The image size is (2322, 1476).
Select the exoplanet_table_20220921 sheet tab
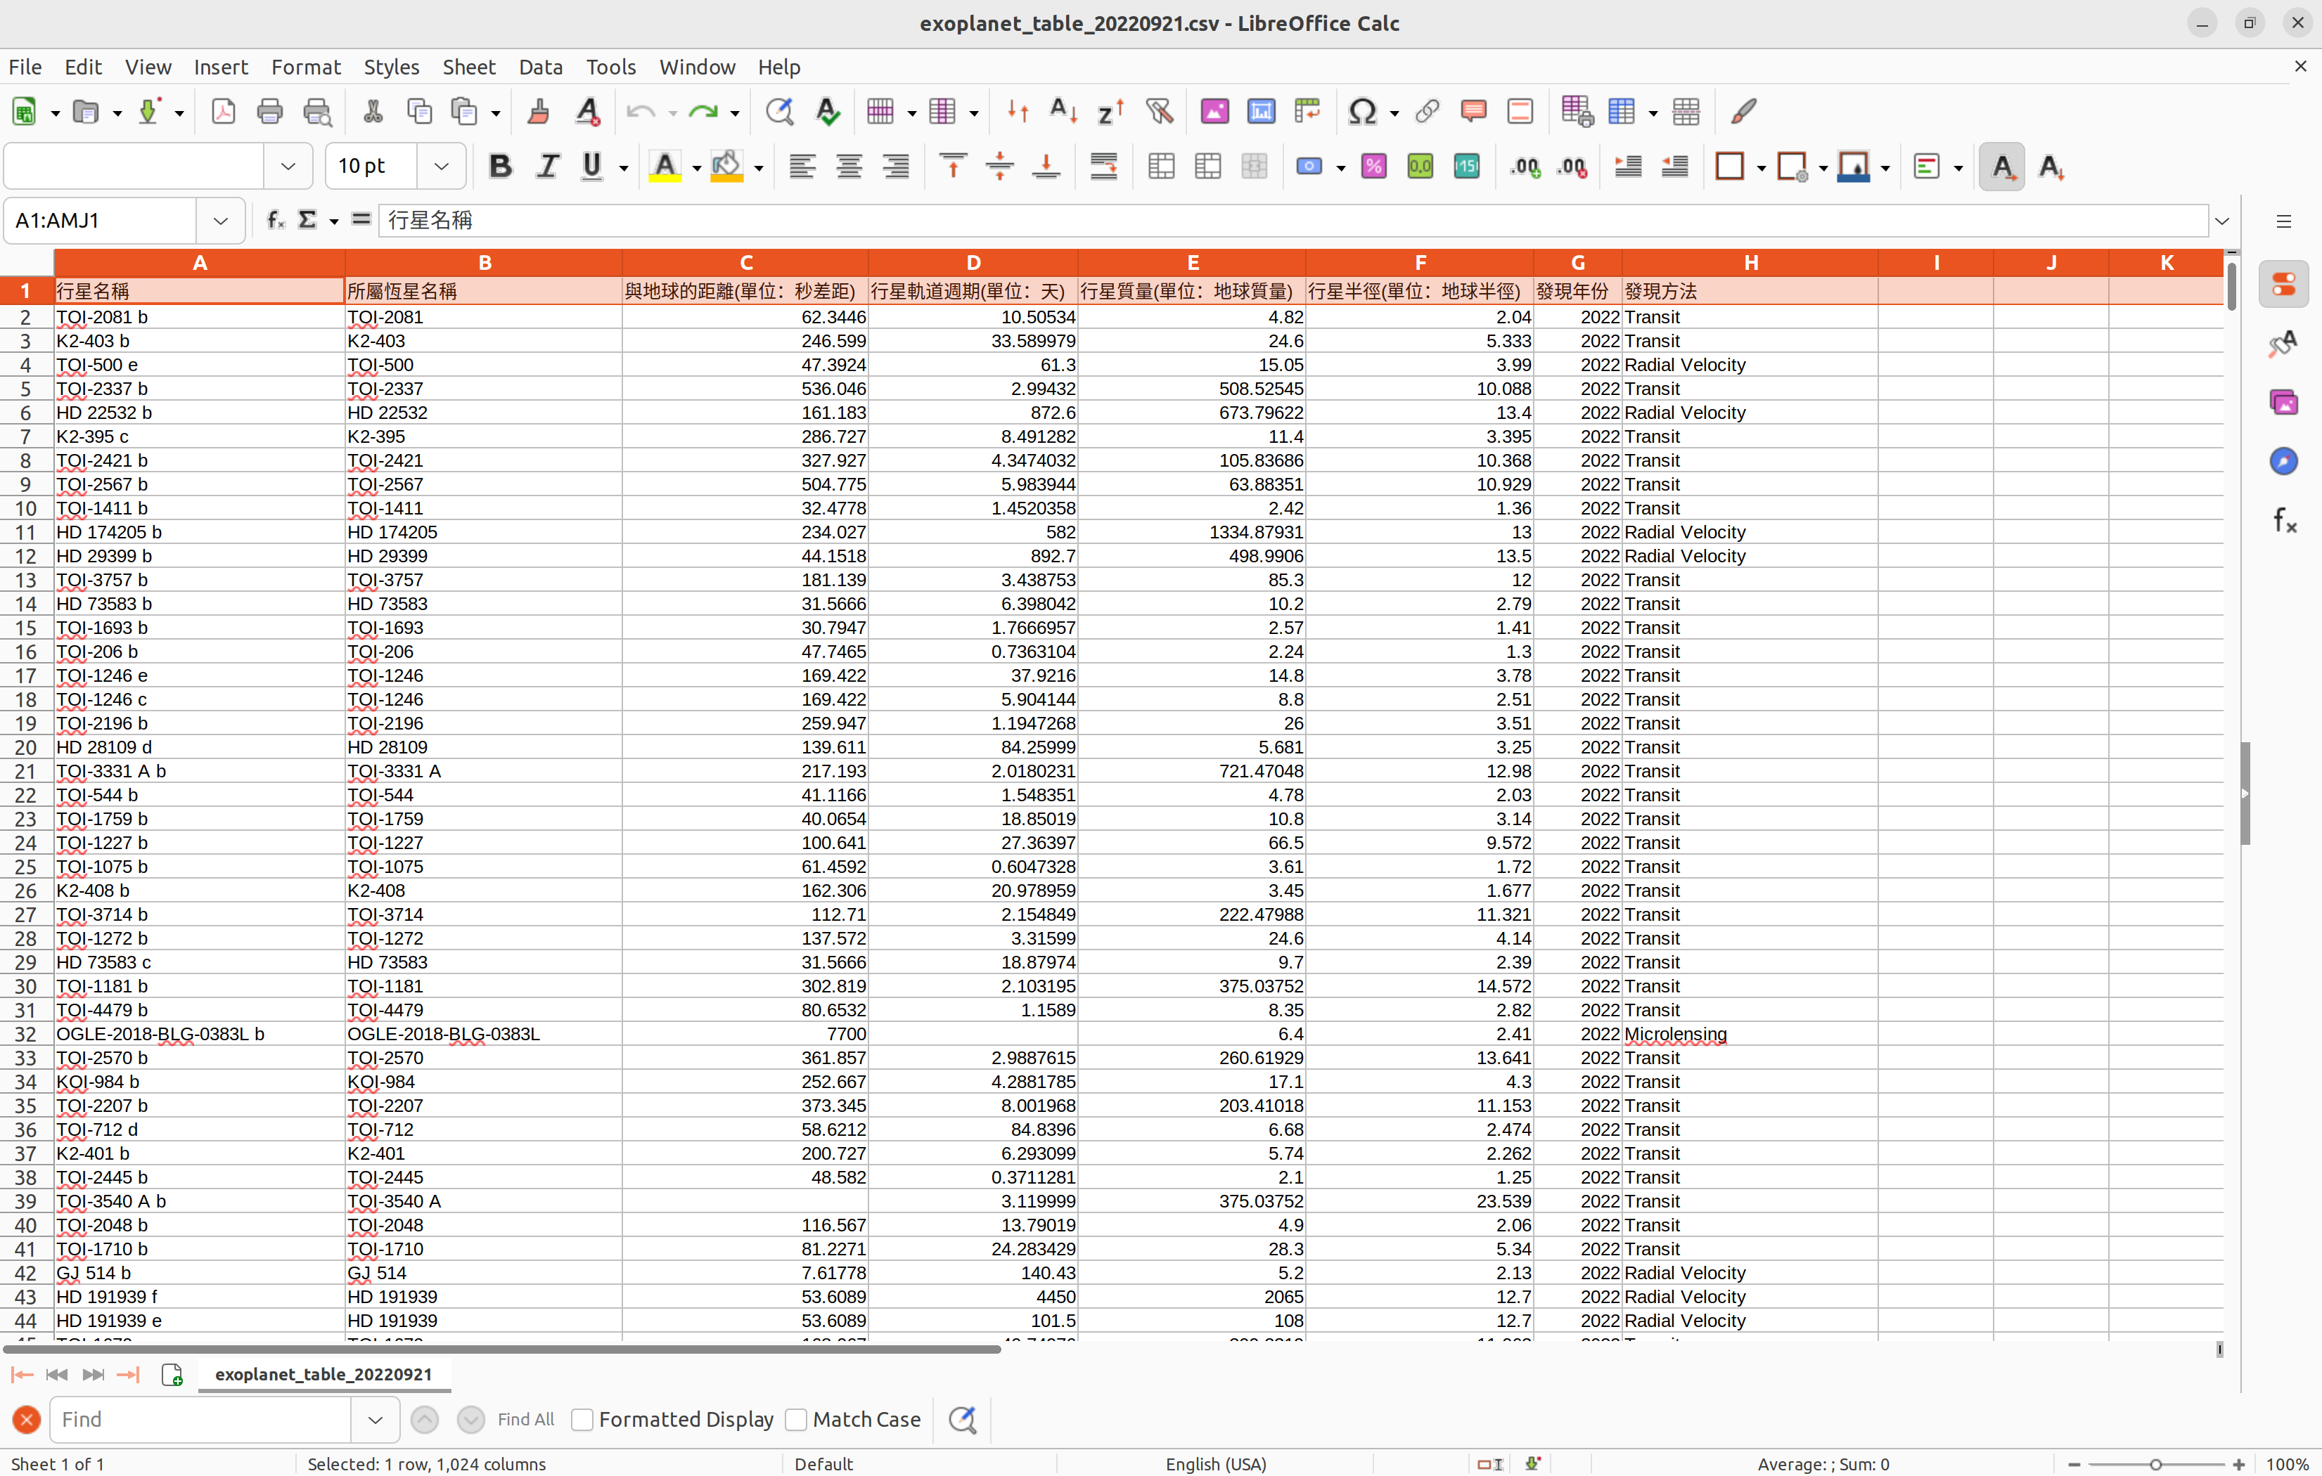[x=323, y=1374]
